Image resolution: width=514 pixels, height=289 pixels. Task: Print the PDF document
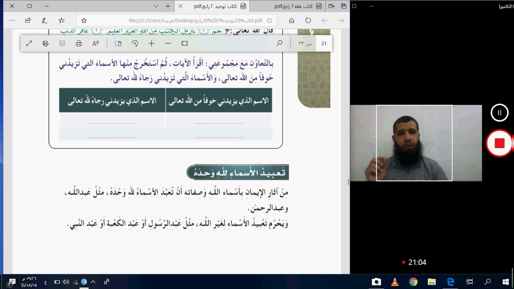tap(79, 43)
